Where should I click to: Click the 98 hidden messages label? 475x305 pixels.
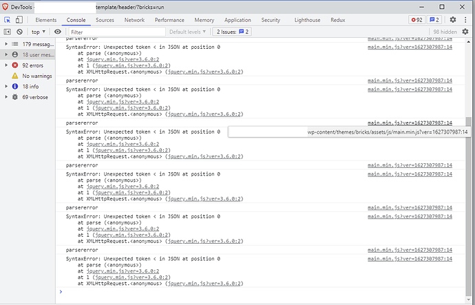(445, 32)
